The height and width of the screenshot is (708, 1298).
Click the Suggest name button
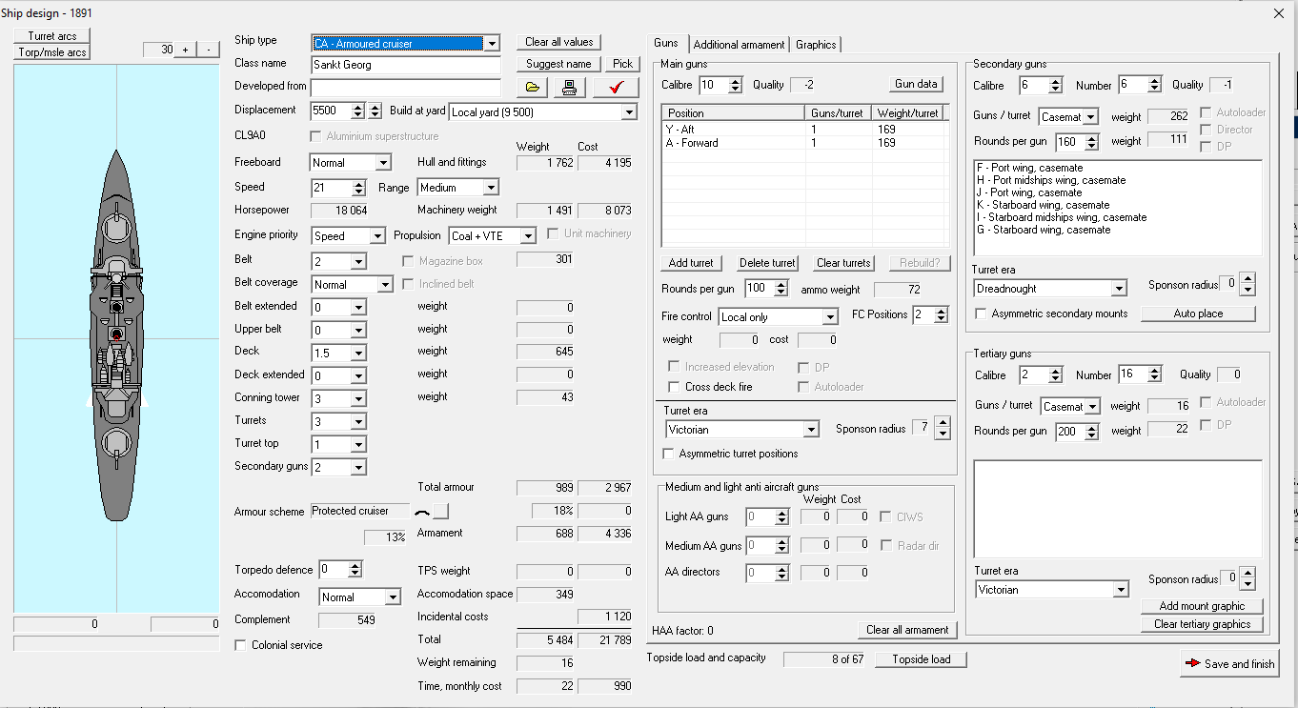pos(559,64)
